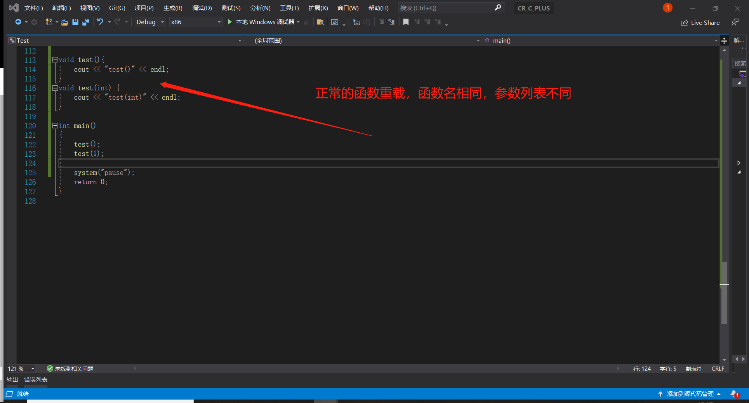Open the notifications badge showing 1

pos(667,8)
